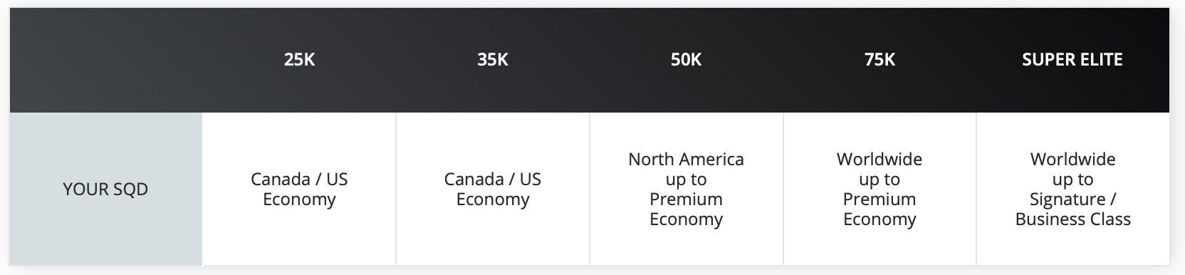This screenshot has width=1185, height=275.
Task: Click 'Canada / US' text in 35K cell
Action: 493,179
